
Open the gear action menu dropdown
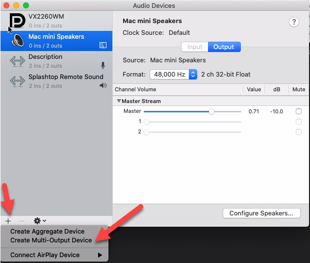40,221
